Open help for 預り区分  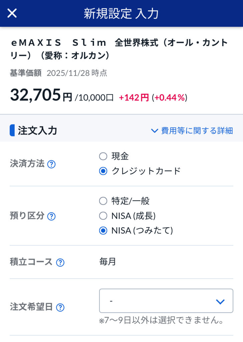pyautogui.click(x=51, y=216)
